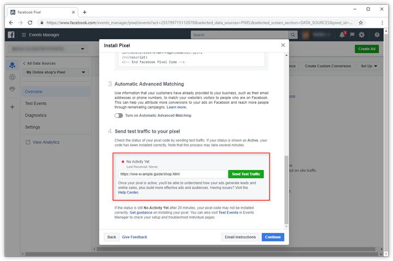This screenshot has height=261, width=393.
Task: Expand My Online shop's Pixel dropdown
Action: click(56, 72)
